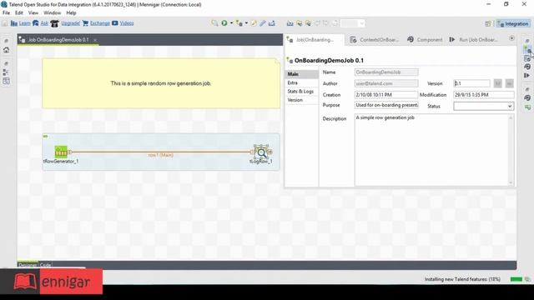Click the top hat Upgrade icon
Image resolution: width=534 pixels, height=300 pixels.
54,23
